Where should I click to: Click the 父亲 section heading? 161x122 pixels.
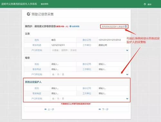27,34
